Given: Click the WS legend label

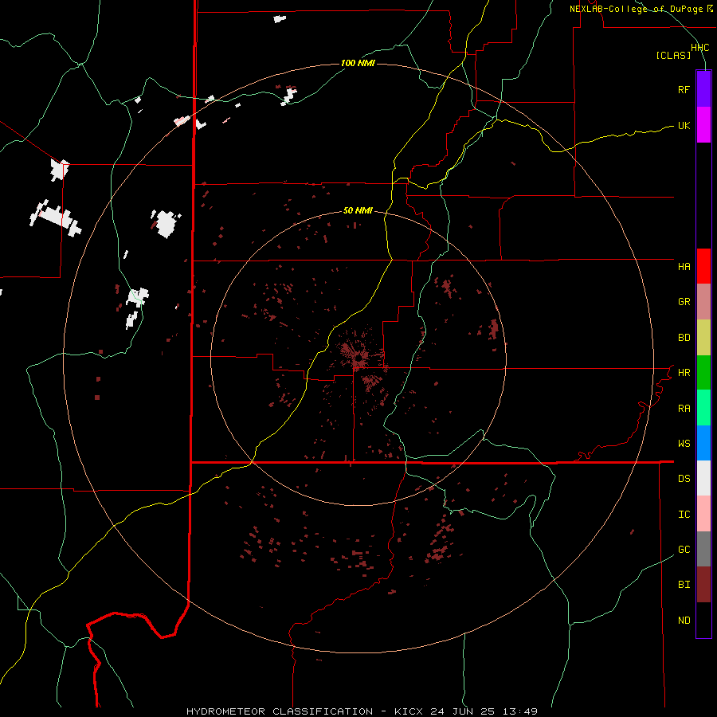Looking at the screenshot, I should 684,444.
